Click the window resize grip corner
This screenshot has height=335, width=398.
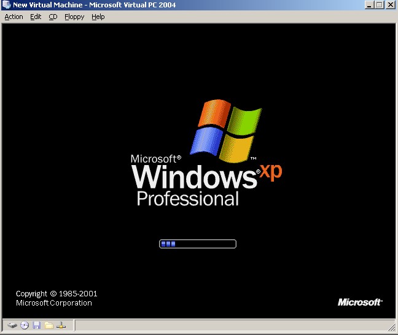(392, 327)
